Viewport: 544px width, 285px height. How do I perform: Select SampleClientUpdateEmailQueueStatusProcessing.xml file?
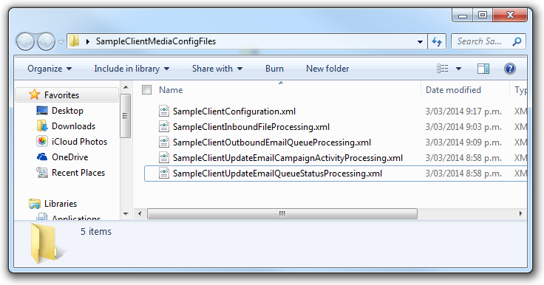click(x=277, y=174)
